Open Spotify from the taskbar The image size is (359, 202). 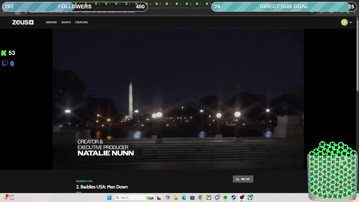[x=225, y=198]
